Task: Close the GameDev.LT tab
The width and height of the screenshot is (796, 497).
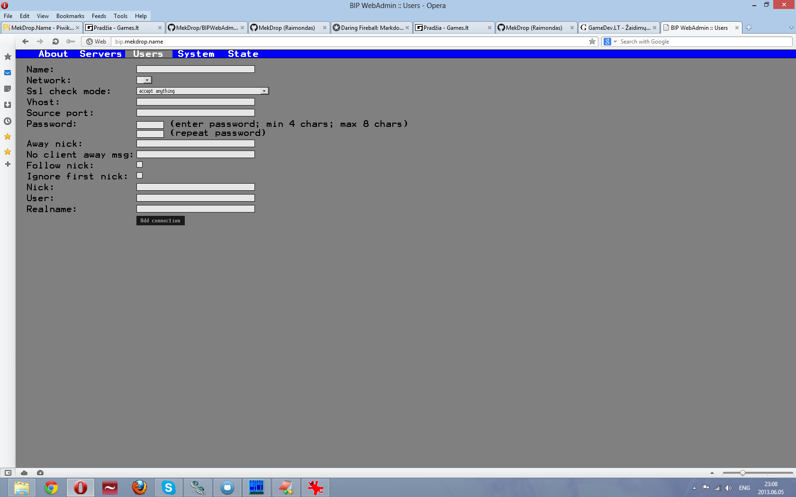Action: (x=654, y=27)
